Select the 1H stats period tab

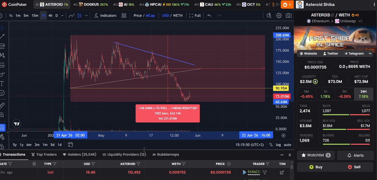(x=325, y=94)
